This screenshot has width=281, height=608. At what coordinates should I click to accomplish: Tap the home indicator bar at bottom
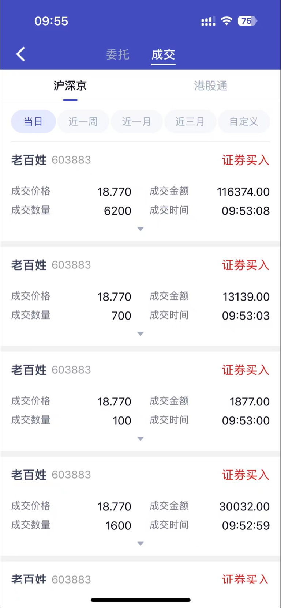click(x=140, y=600)
